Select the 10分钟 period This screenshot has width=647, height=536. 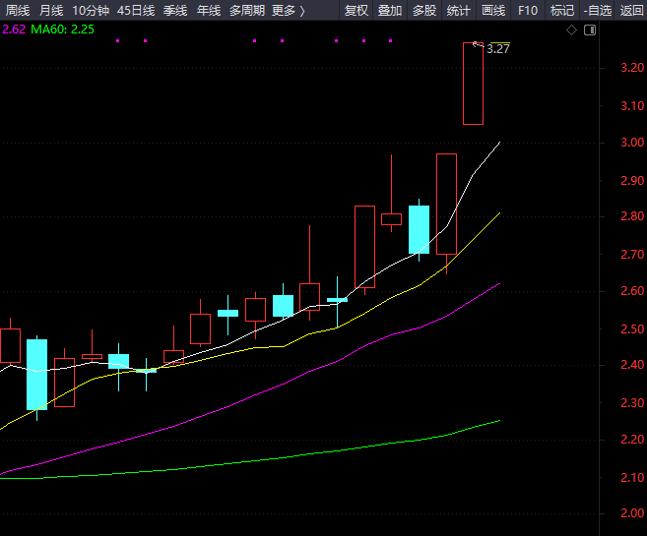point(91,10)
